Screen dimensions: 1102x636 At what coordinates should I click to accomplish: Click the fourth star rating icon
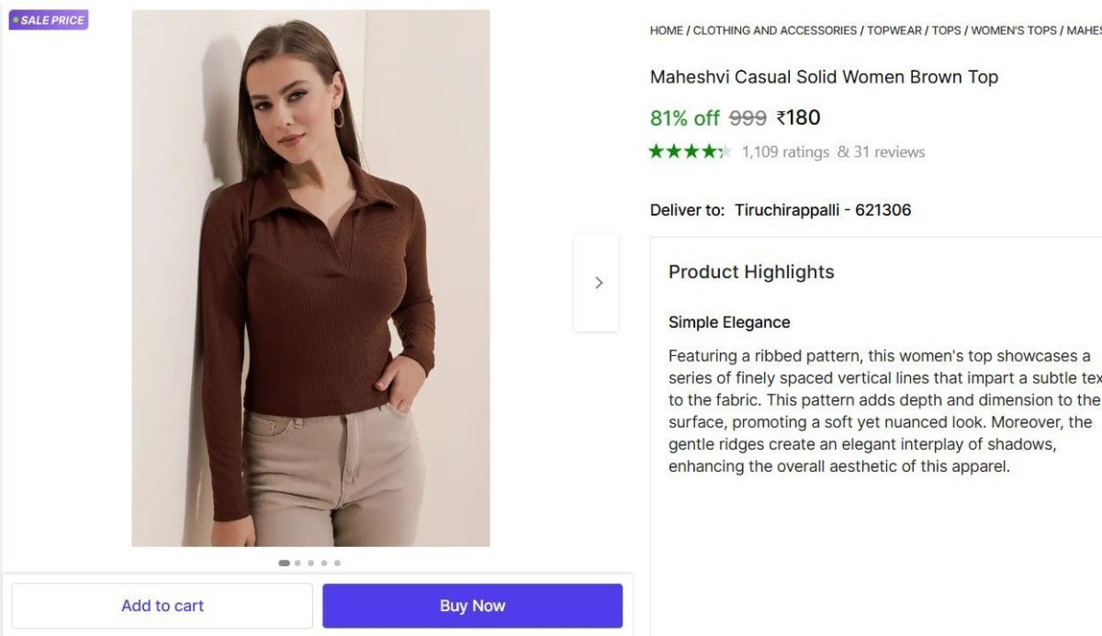click(x=709, y=151)
